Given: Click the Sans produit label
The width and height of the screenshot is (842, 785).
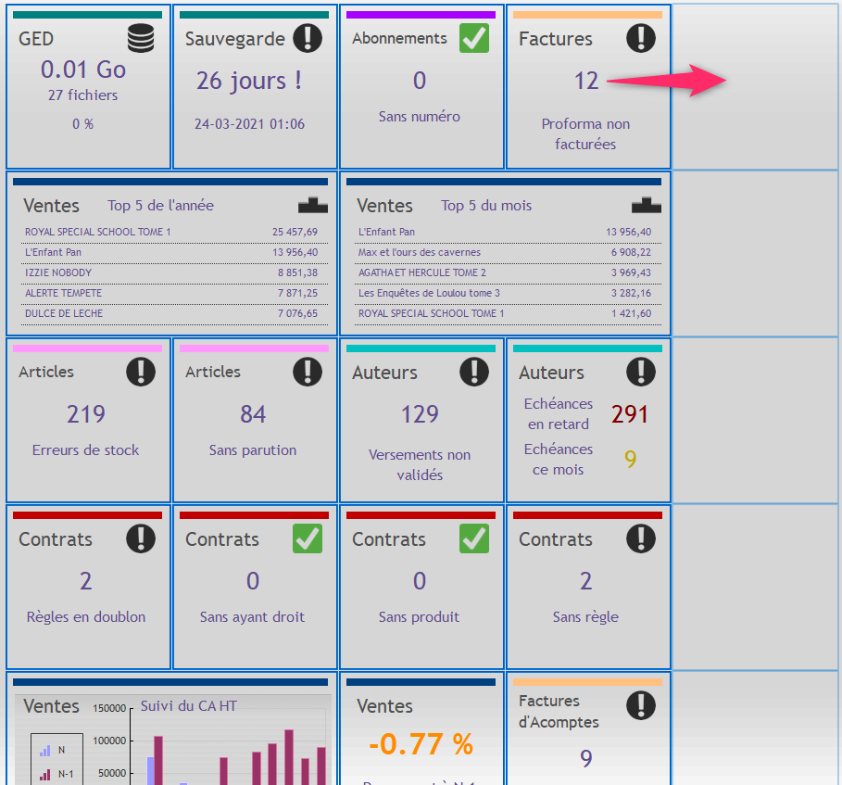Looking at the screenshot, I should click(419, 617).
